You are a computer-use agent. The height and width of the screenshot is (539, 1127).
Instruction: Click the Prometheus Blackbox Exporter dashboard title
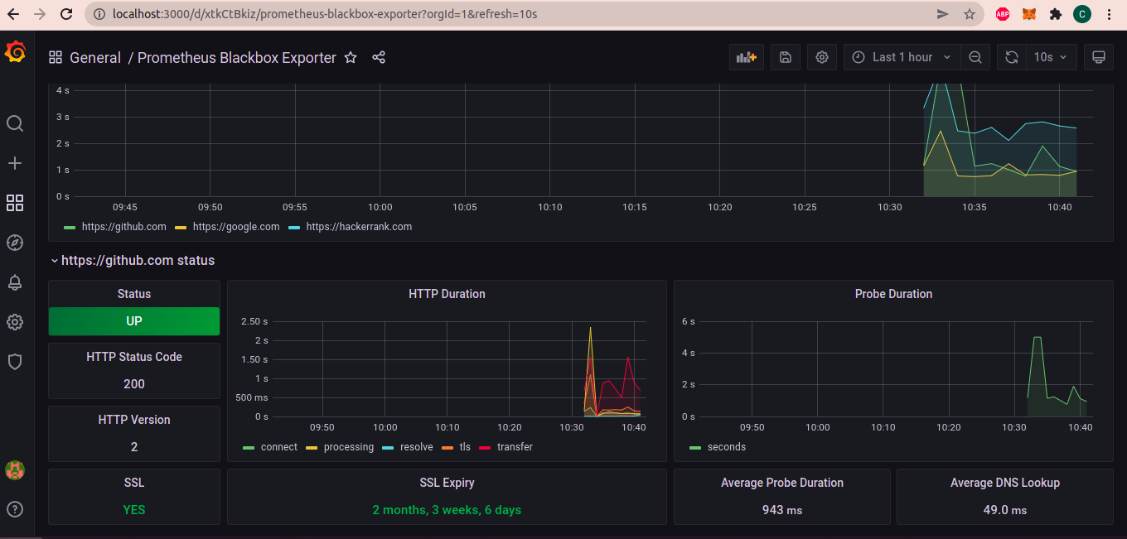[x=237, y=58]
